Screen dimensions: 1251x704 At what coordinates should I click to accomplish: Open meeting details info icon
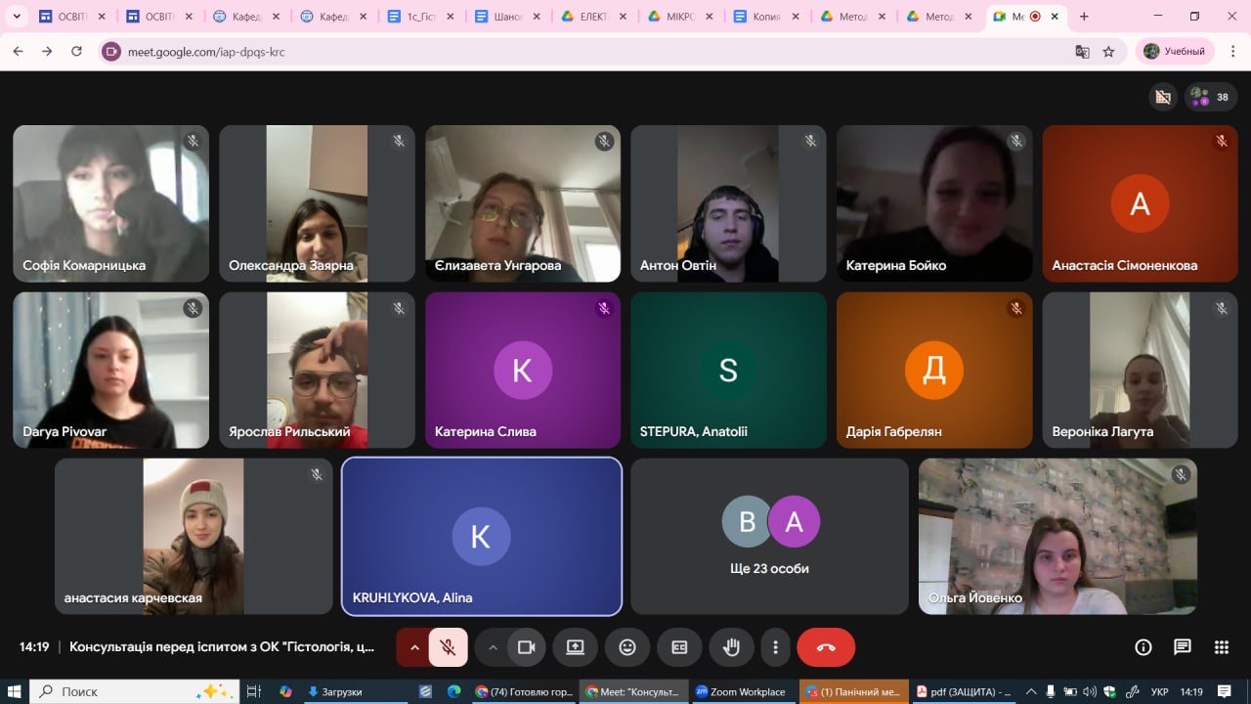1143,647
